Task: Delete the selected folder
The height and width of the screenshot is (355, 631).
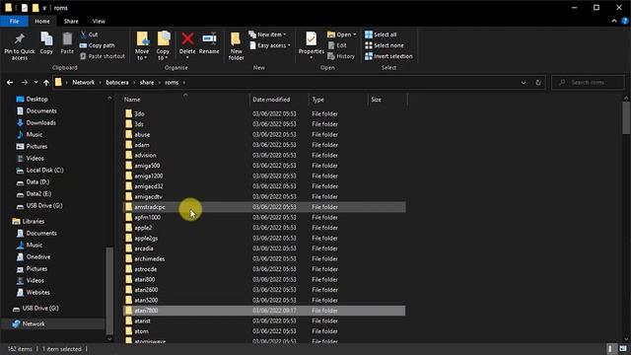Action: [x=187, y=45]
